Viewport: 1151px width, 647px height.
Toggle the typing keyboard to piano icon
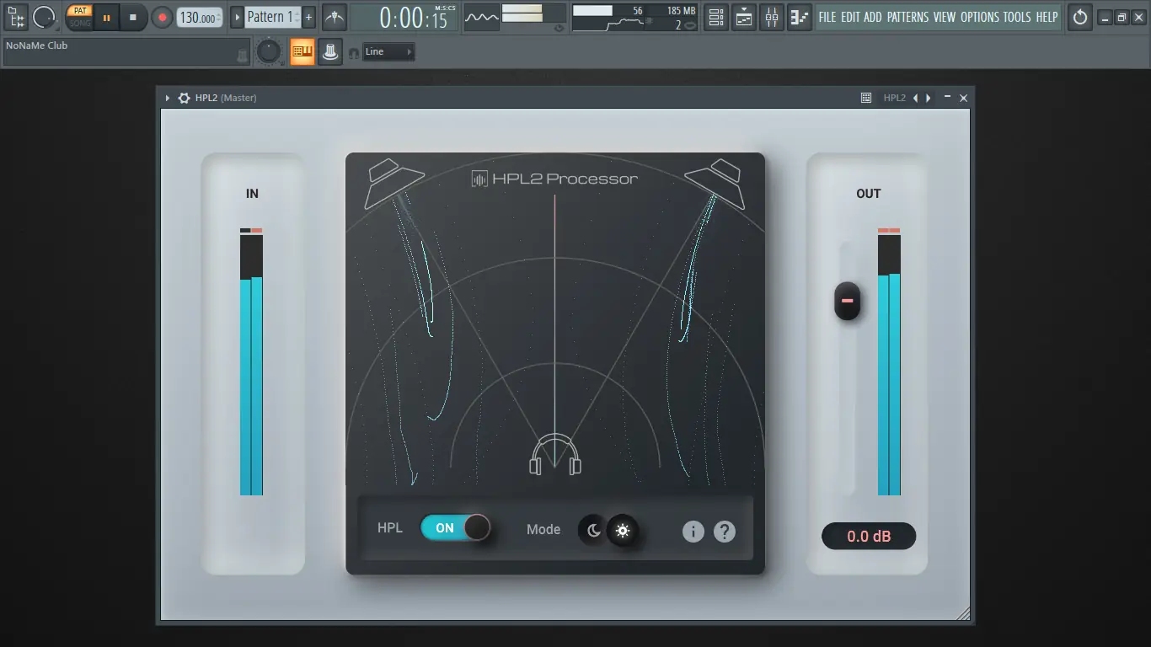click(x=302, y=52)
